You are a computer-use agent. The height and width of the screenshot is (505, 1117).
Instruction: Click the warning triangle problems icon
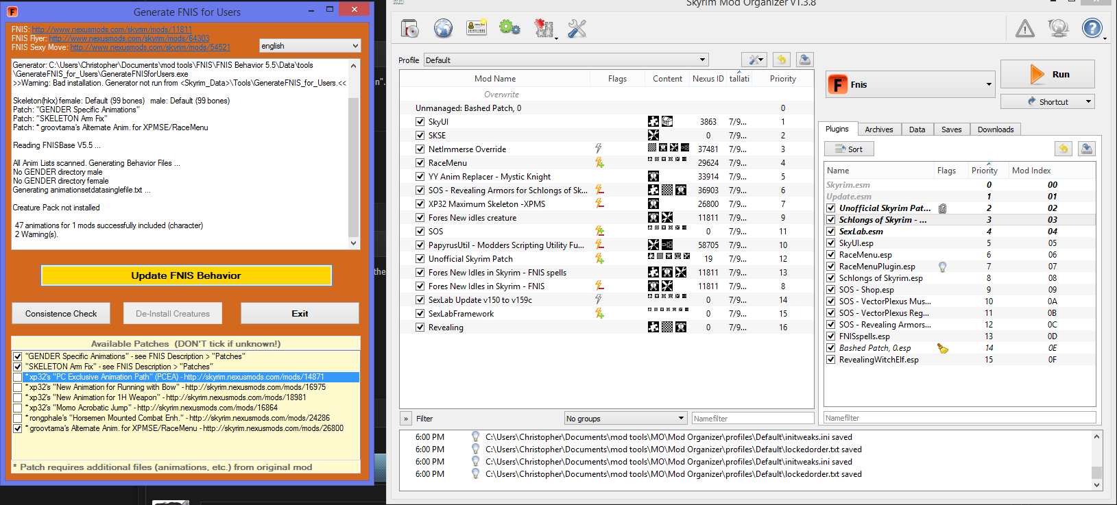[1025, 28]
